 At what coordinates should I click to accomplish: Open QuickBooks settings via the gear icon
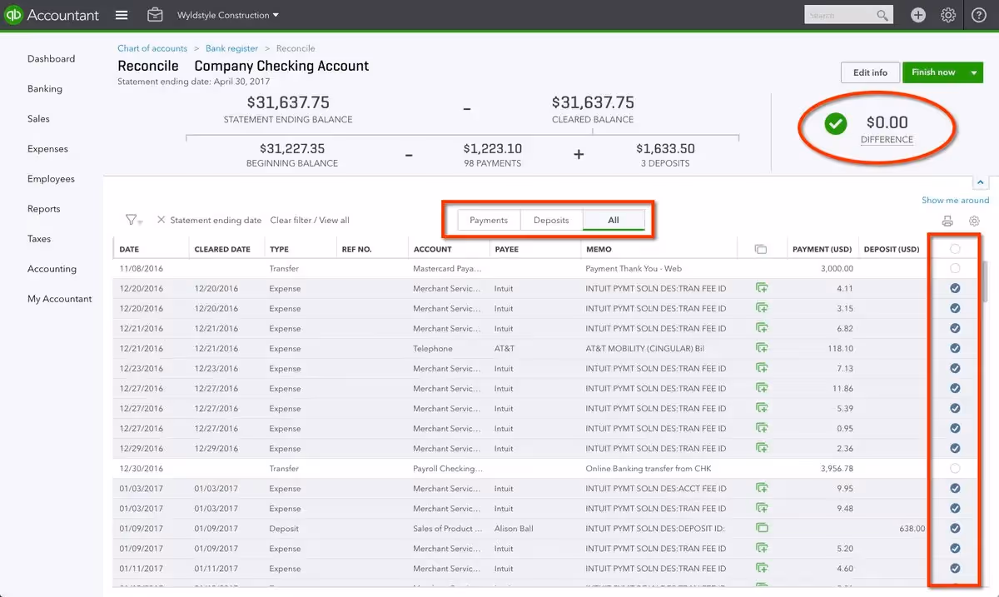947,15
